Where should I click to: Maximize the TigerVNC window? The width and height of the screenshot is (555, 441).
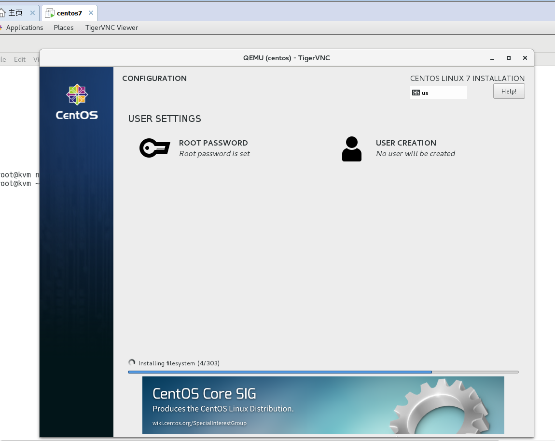pos(509,58)
